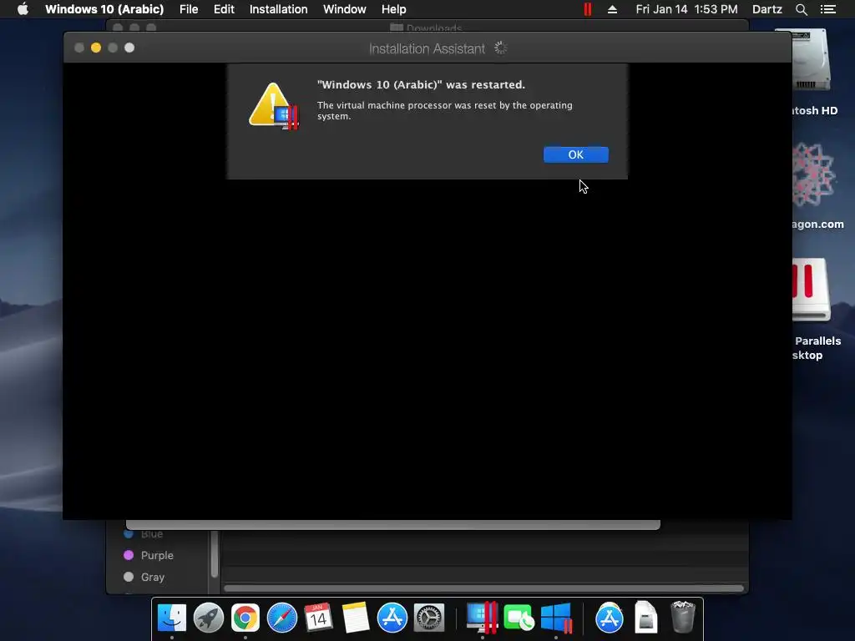Open FaceTime from the dock
The width and height of the screenshot is (855, 641).
click(x=519, y=618)
